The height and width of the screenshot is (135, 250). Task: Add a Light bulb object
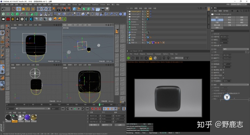(107, 9)
